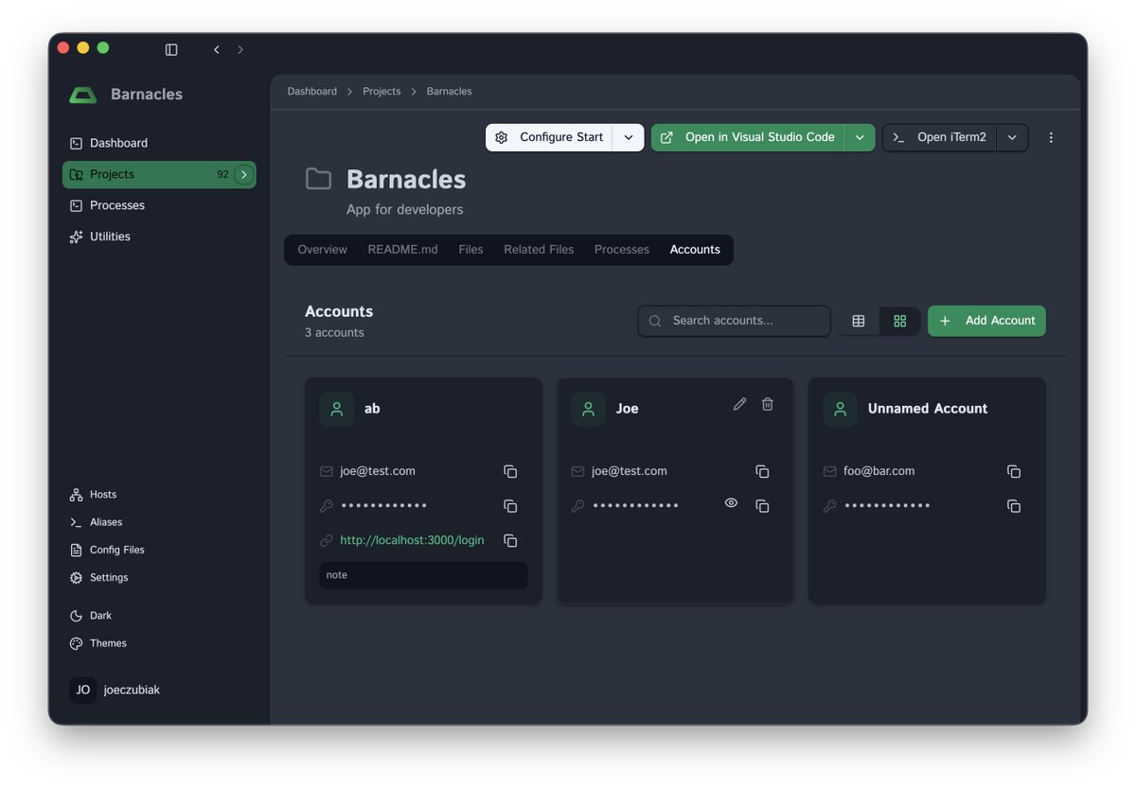This screenshot has height=789, width=1136.
Task: Switch to table view layout
Action: tap(859, 321)
